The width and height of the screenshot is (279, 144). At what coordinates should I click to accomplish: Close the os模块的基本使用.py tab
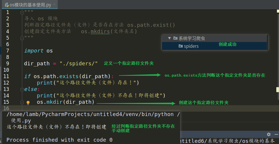(x=54, y=5)
